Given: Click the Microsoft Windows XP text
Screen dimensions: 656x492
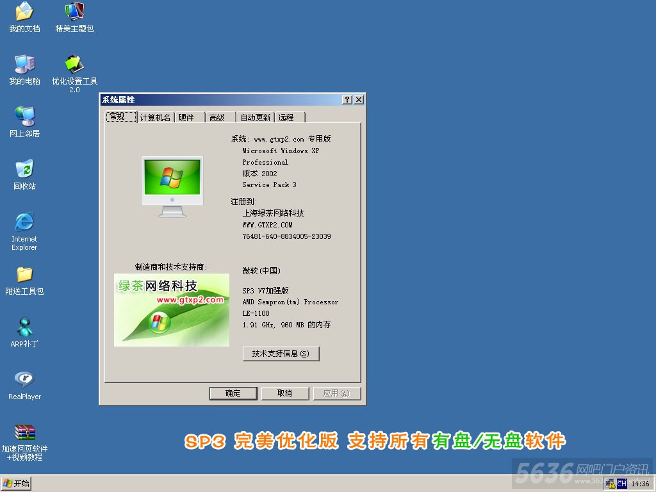Looking at the screenshot, I should tap(281, 151).
